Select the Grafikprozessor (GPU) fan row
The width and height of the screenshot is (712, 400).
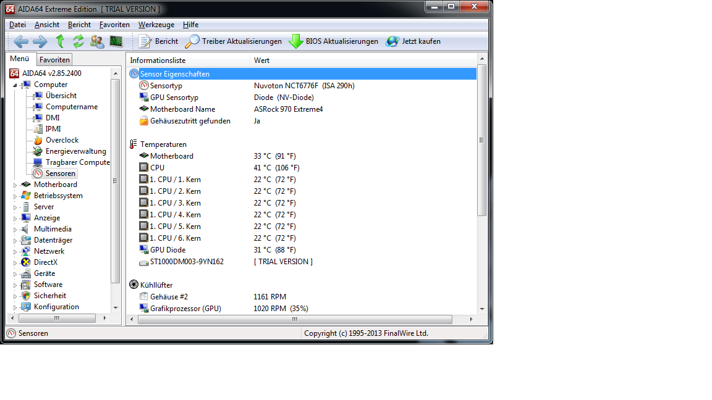pos(302,309)
